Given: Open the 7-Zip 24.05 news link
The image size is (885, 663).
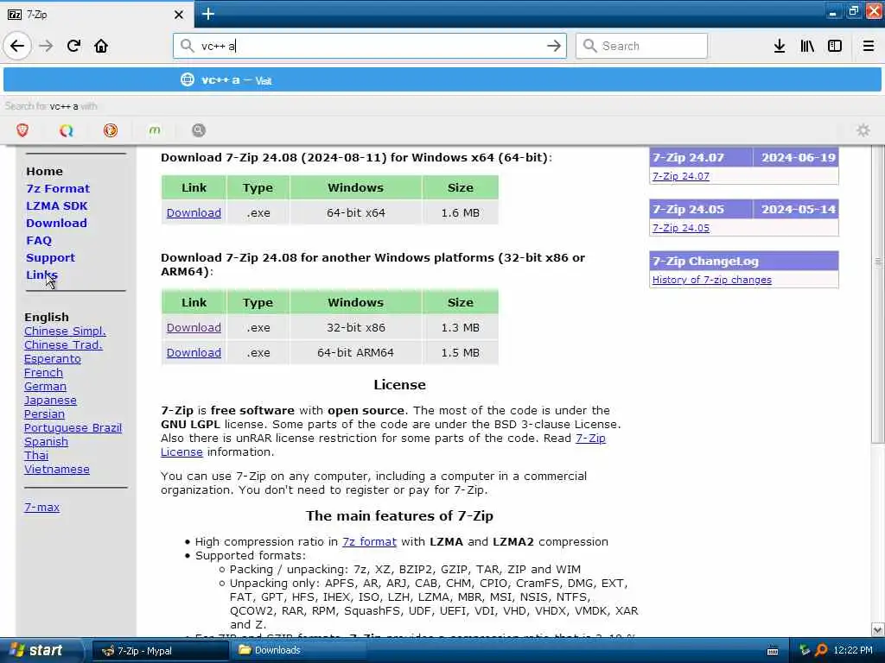Looking at the screenshot, I should point(681,228).
